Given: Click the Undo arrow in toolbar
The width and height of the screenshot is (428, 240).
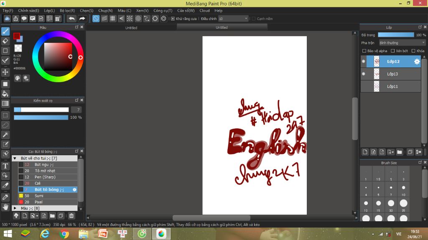Looking at the screenshot, I should coord(71,18).
